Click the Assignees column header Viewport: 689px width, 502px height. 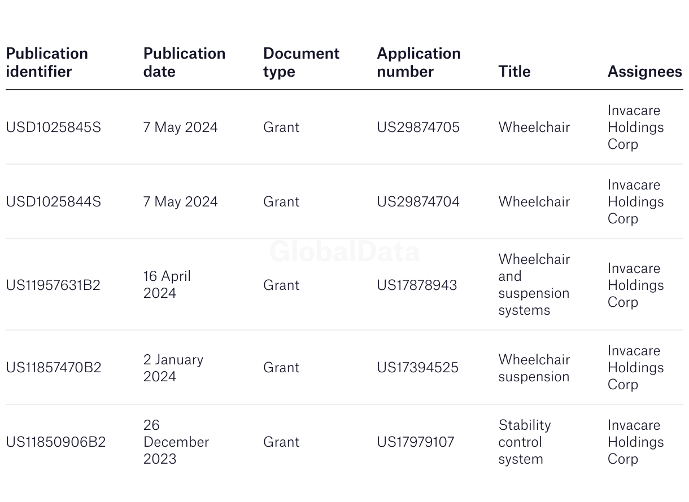[x=645, y=72]
